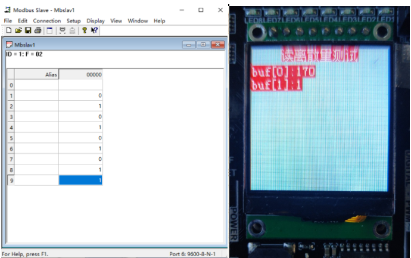This screenshot has width=411, height=258.
Task: Select the value cell in row 5
Action: pos(81,138)
